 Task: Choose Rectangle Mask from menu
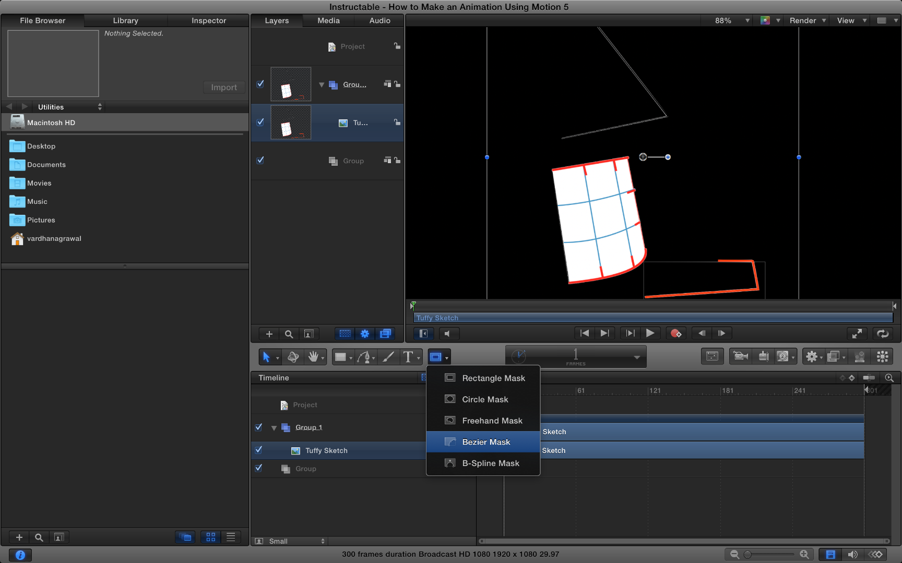tap(483, 378)
